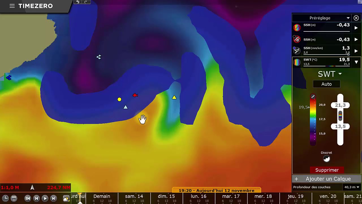Click the redo arrow button
The image size is (362, 204).
coord(85,2)
